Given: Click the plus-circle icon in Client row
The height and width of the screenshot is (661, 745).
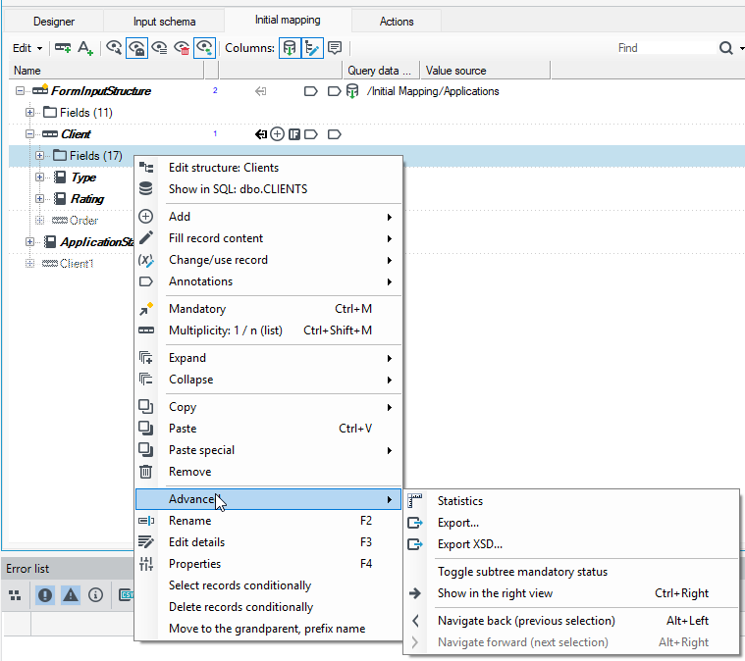Looking at the screenshot, I should pyautogui.click(x=277, y=134).
